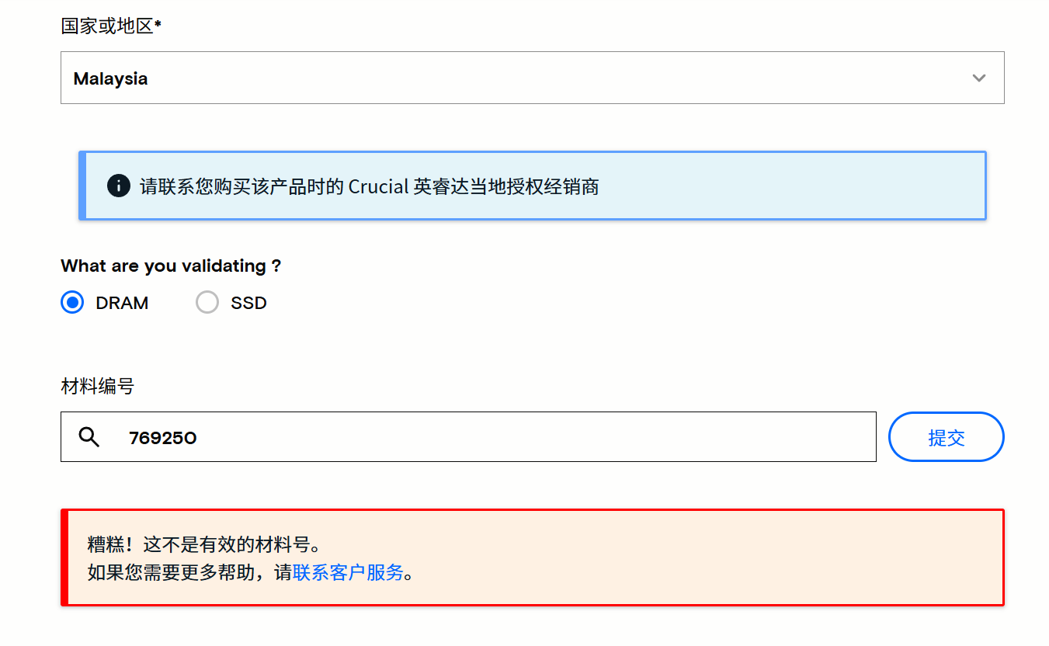Click the info icon in blue banner
Image resolution: width=1049 pixels, height=646 pixels.
pos(118,186)
